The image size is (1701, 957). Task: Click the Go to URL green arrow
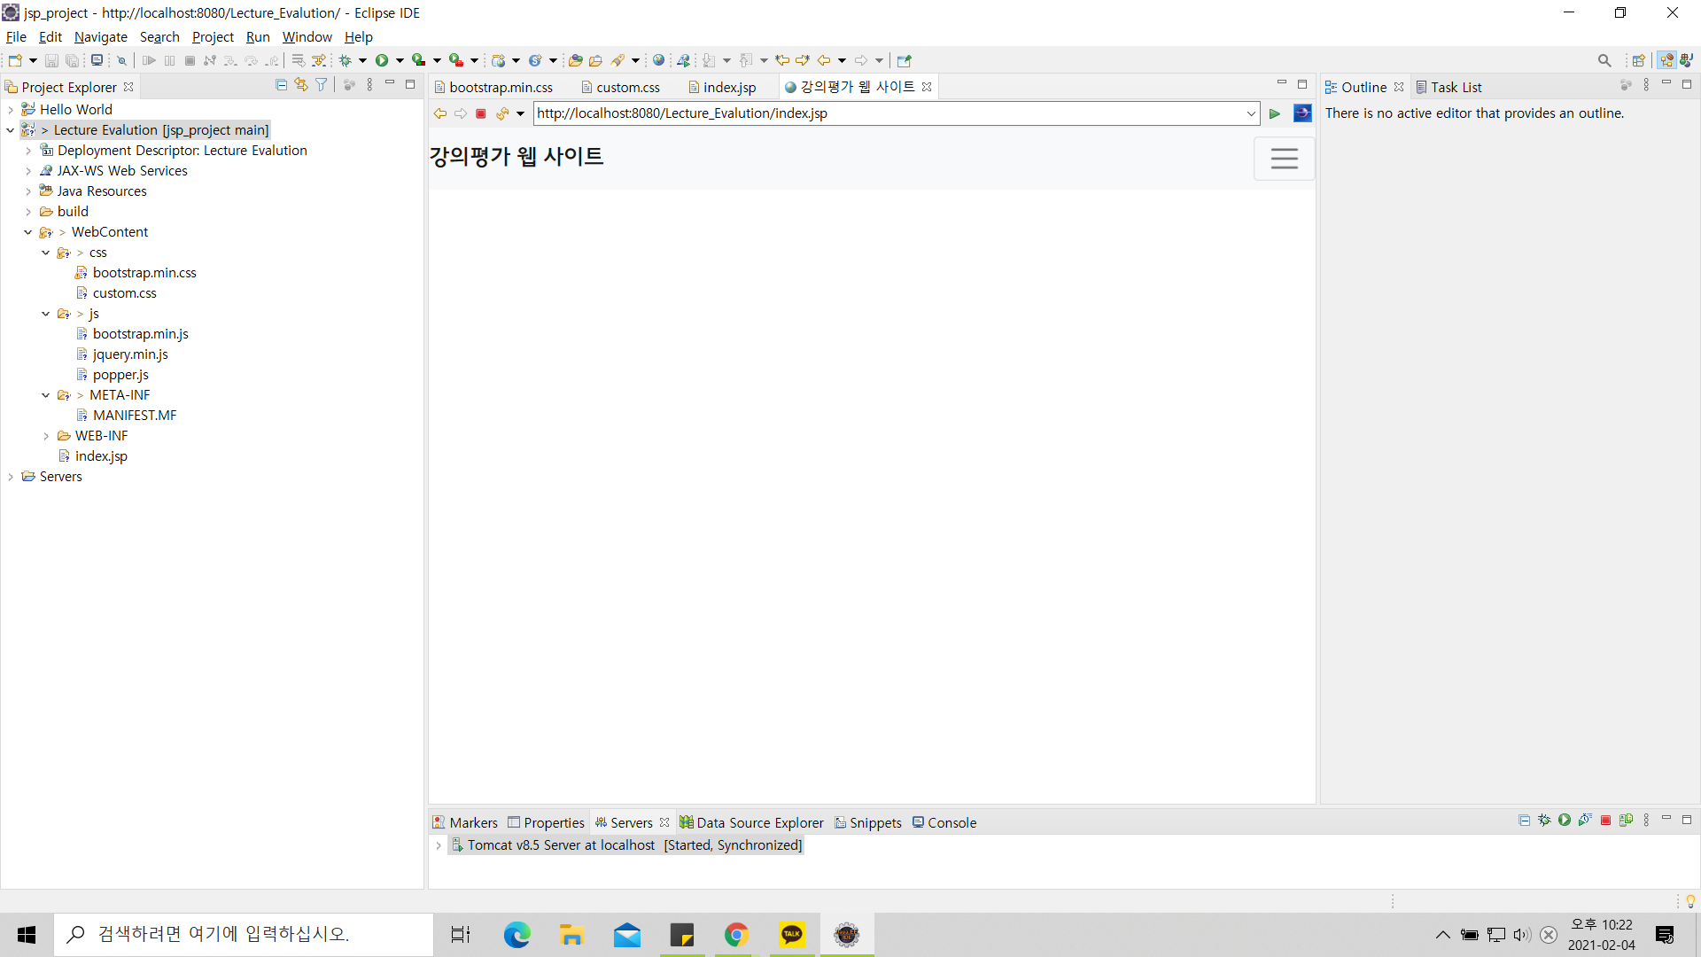point(1275,113)
